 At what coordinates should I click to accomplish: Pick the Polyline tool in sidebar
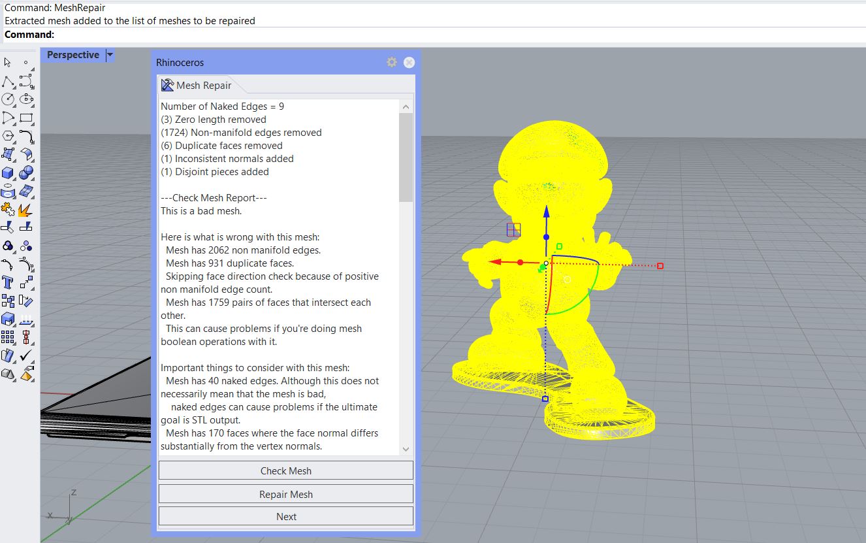point(8,82)
